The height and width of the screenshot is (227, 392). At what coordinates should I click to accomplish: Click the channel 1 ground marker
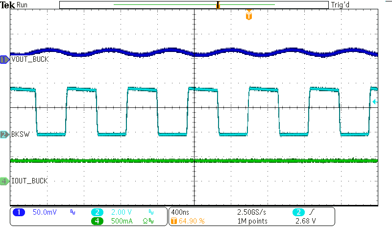[x=4, y=59]
